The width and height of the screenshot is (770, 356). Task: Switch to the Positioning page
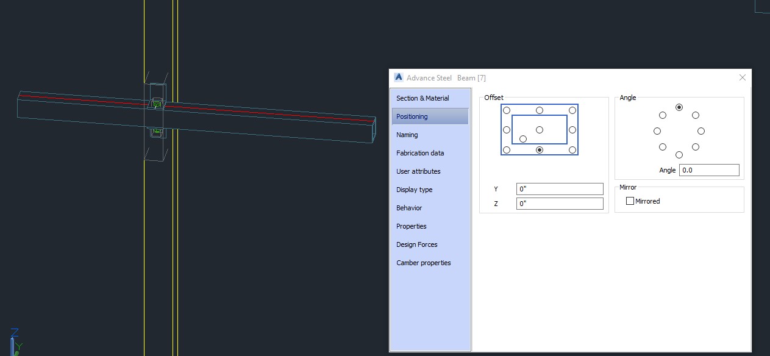tap(413, 116)
